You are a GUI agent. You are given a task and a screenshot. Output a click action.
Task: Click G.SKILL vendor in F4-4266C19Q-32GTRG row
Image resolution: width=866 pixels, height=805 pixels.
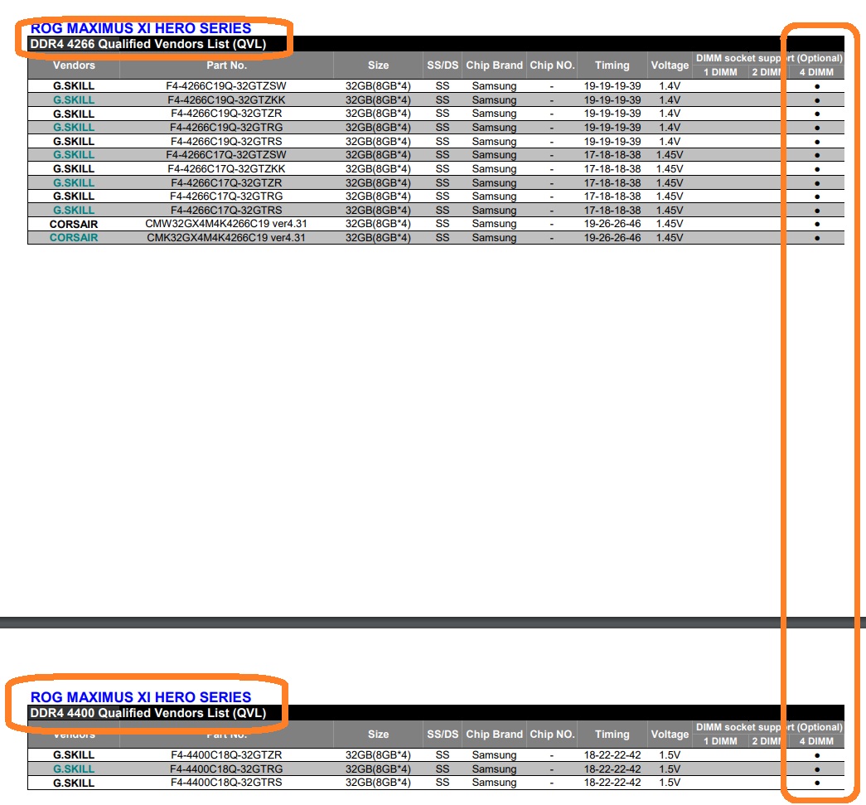point(74,128)
